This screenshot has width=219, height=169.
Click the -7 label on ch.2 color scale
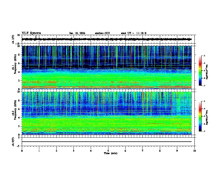point(204,131)
